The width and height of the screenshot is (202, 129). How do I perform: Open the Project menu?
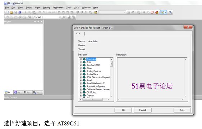[29, 8]
